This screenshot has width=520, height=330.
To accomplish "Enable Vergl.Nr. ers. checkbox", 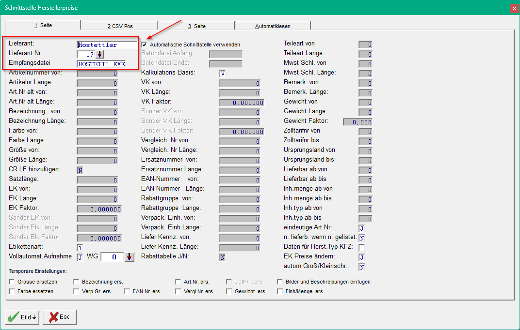I will point(178,291).
